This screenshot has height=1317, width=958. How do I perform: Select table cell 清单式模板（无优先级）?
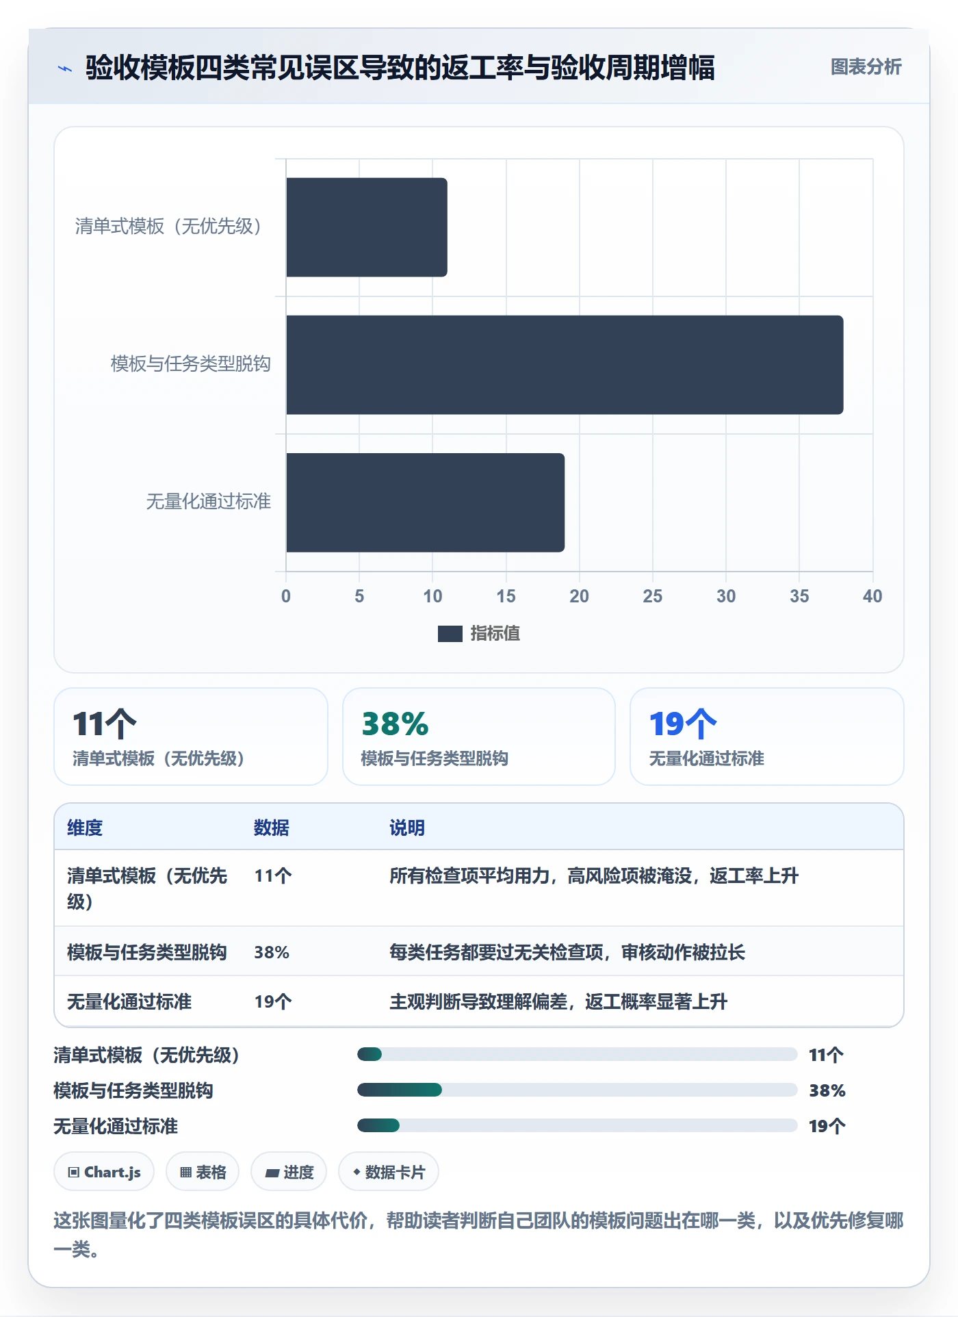pyautogui.click(x=148, y=888)
